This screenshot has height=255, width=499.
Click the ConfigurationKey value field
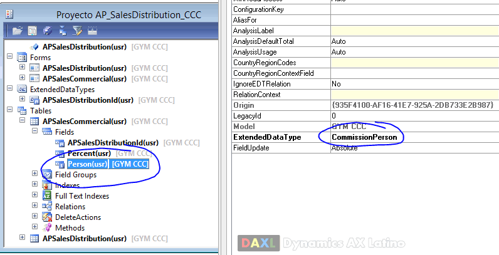pos(414,9)
